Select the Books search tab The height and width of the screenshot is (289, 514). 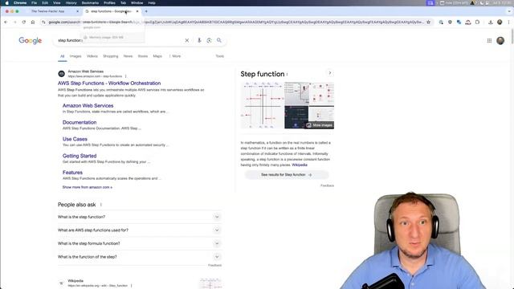(x=143, y=56)
